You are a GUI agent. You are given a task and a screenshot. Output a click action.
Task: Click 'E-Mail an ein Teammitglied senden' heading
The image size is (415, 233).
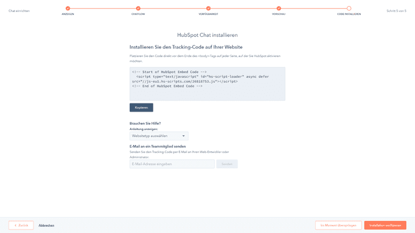tap(157, 146)
